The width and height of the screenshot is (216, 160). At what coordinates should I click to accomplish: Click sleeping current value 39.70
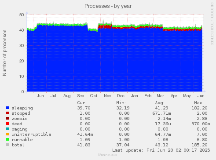(84, 108)
